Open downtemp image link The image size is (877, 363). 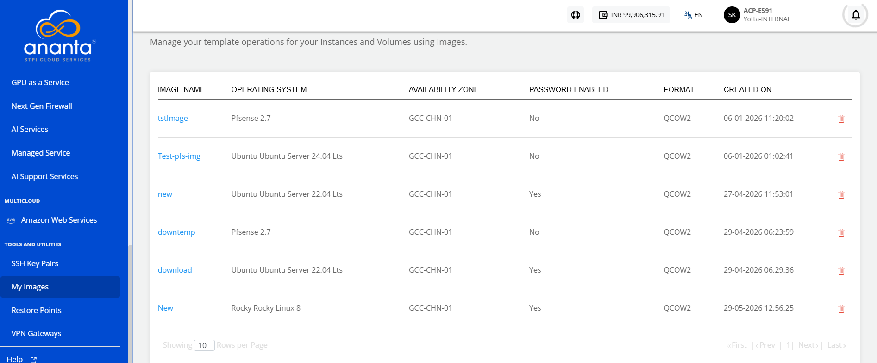point(176,232)
